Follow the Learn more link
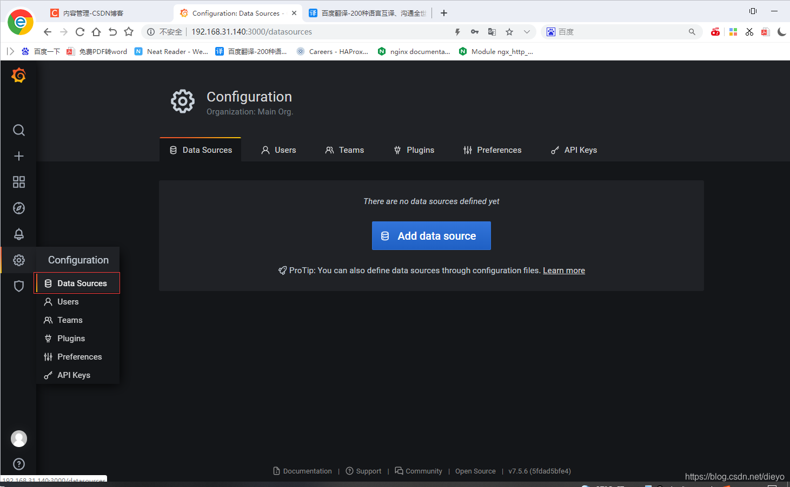Viewport: 790px width, 487px height. [564, 270]
